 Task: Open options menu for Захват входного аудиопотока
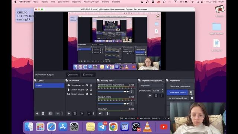[132, 92]
